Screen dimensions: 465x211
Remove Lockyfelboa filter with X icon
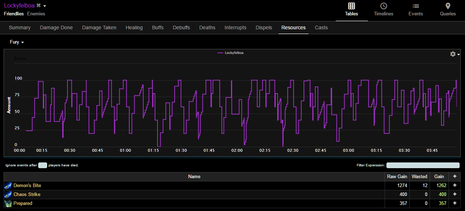[x=39, y=6]
